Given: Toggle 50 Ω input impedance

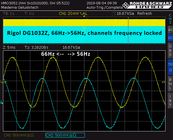Looking at the screenshot, I should [x=171, y=67].
